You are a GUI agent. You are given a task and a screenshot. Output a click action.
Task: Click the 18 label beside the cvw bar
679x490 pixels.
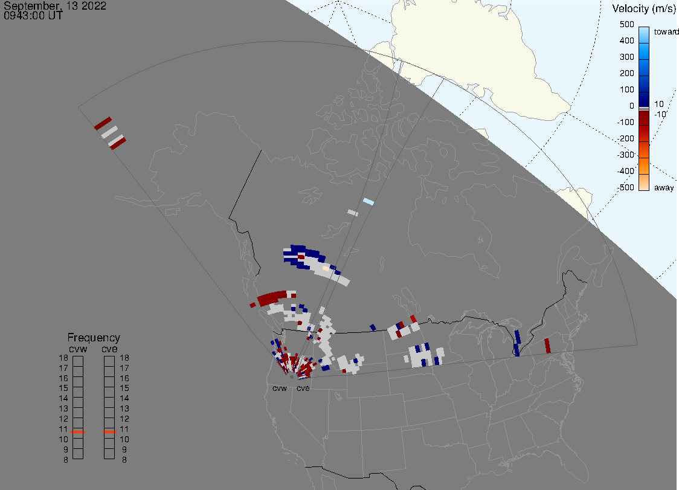pyautogui.click(x=63, y=358)
